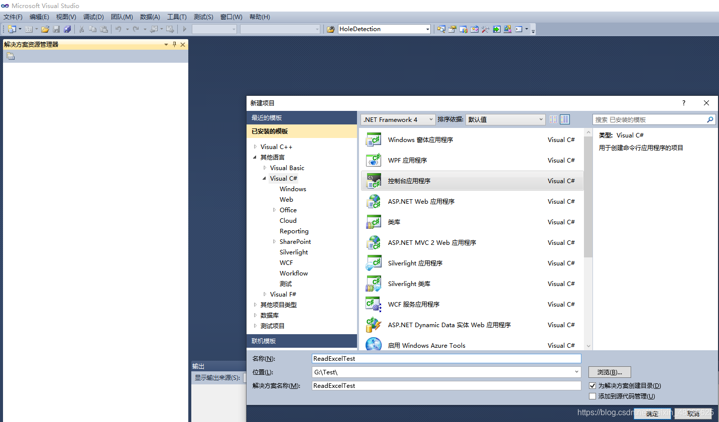Click the Undo toolbar icon
This screenshot has width=719, height=422.
(x=118, y=29)
